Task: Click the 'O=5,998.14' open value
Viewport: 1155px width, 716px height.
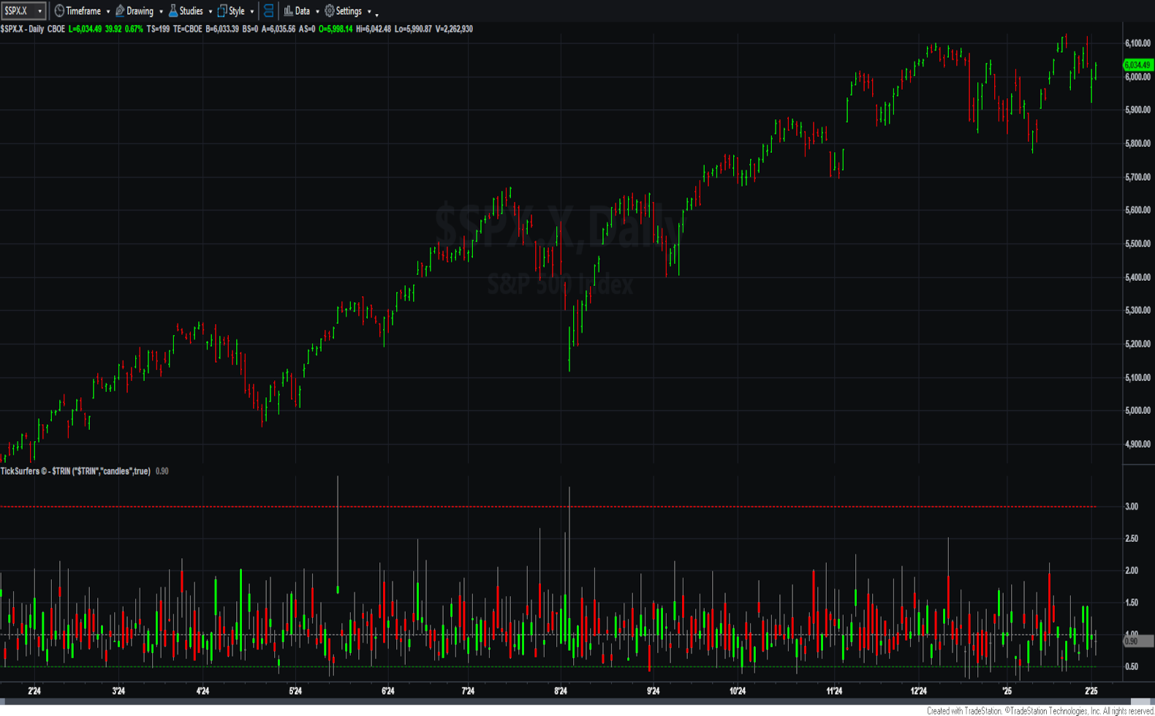Action: tap(336, 29)
